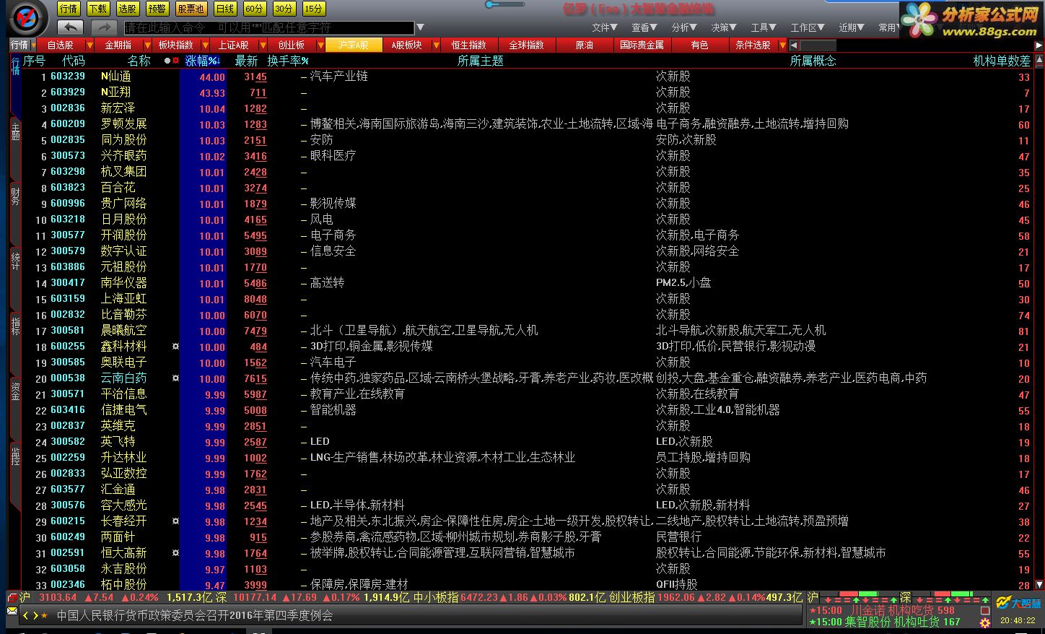Click the mark icon beside 云南白药
The height and width of the screenshot is (634, 1045).
point(175,378)
